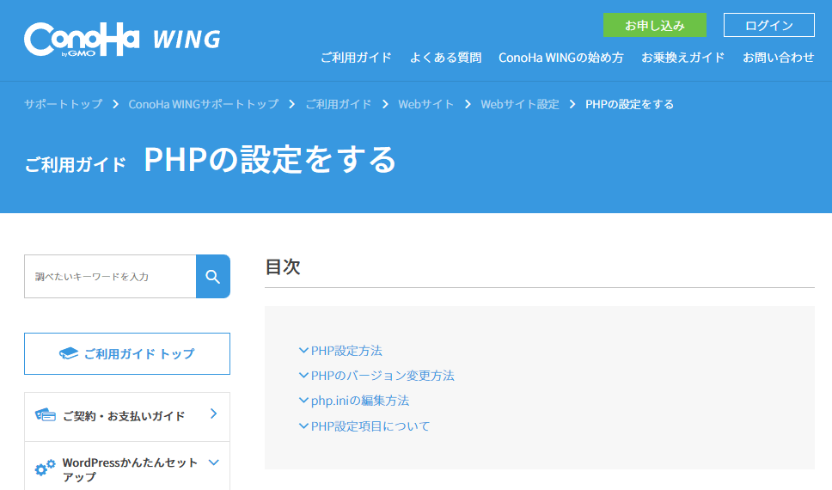Click the chevron before PHPのバージョン変更方法
This screenshot has width=832, height=490.
point(303,376)
